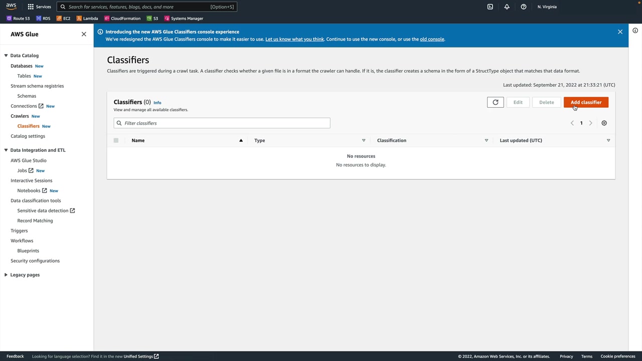
Task: Click the Filter classifiers search field
Action: (222, 123)
